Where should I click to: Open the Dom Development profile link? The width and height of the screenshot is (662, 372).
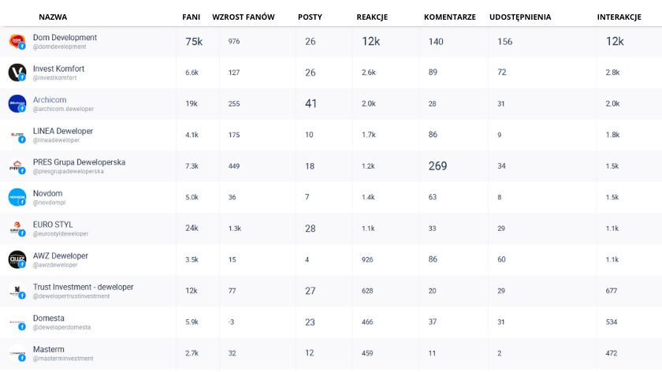65,37
